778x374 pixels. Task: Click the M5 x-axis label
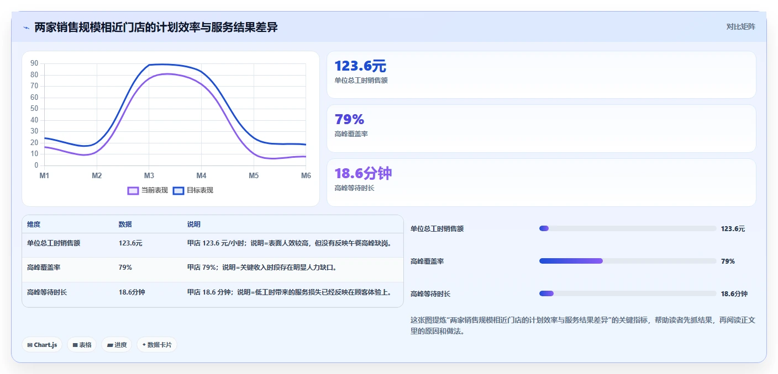(254, 175)
